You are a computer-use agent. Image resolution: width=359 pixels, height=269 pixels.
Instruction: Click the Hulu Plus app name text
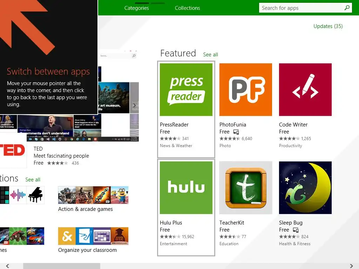pyautogui.click(x=171, y=223)
